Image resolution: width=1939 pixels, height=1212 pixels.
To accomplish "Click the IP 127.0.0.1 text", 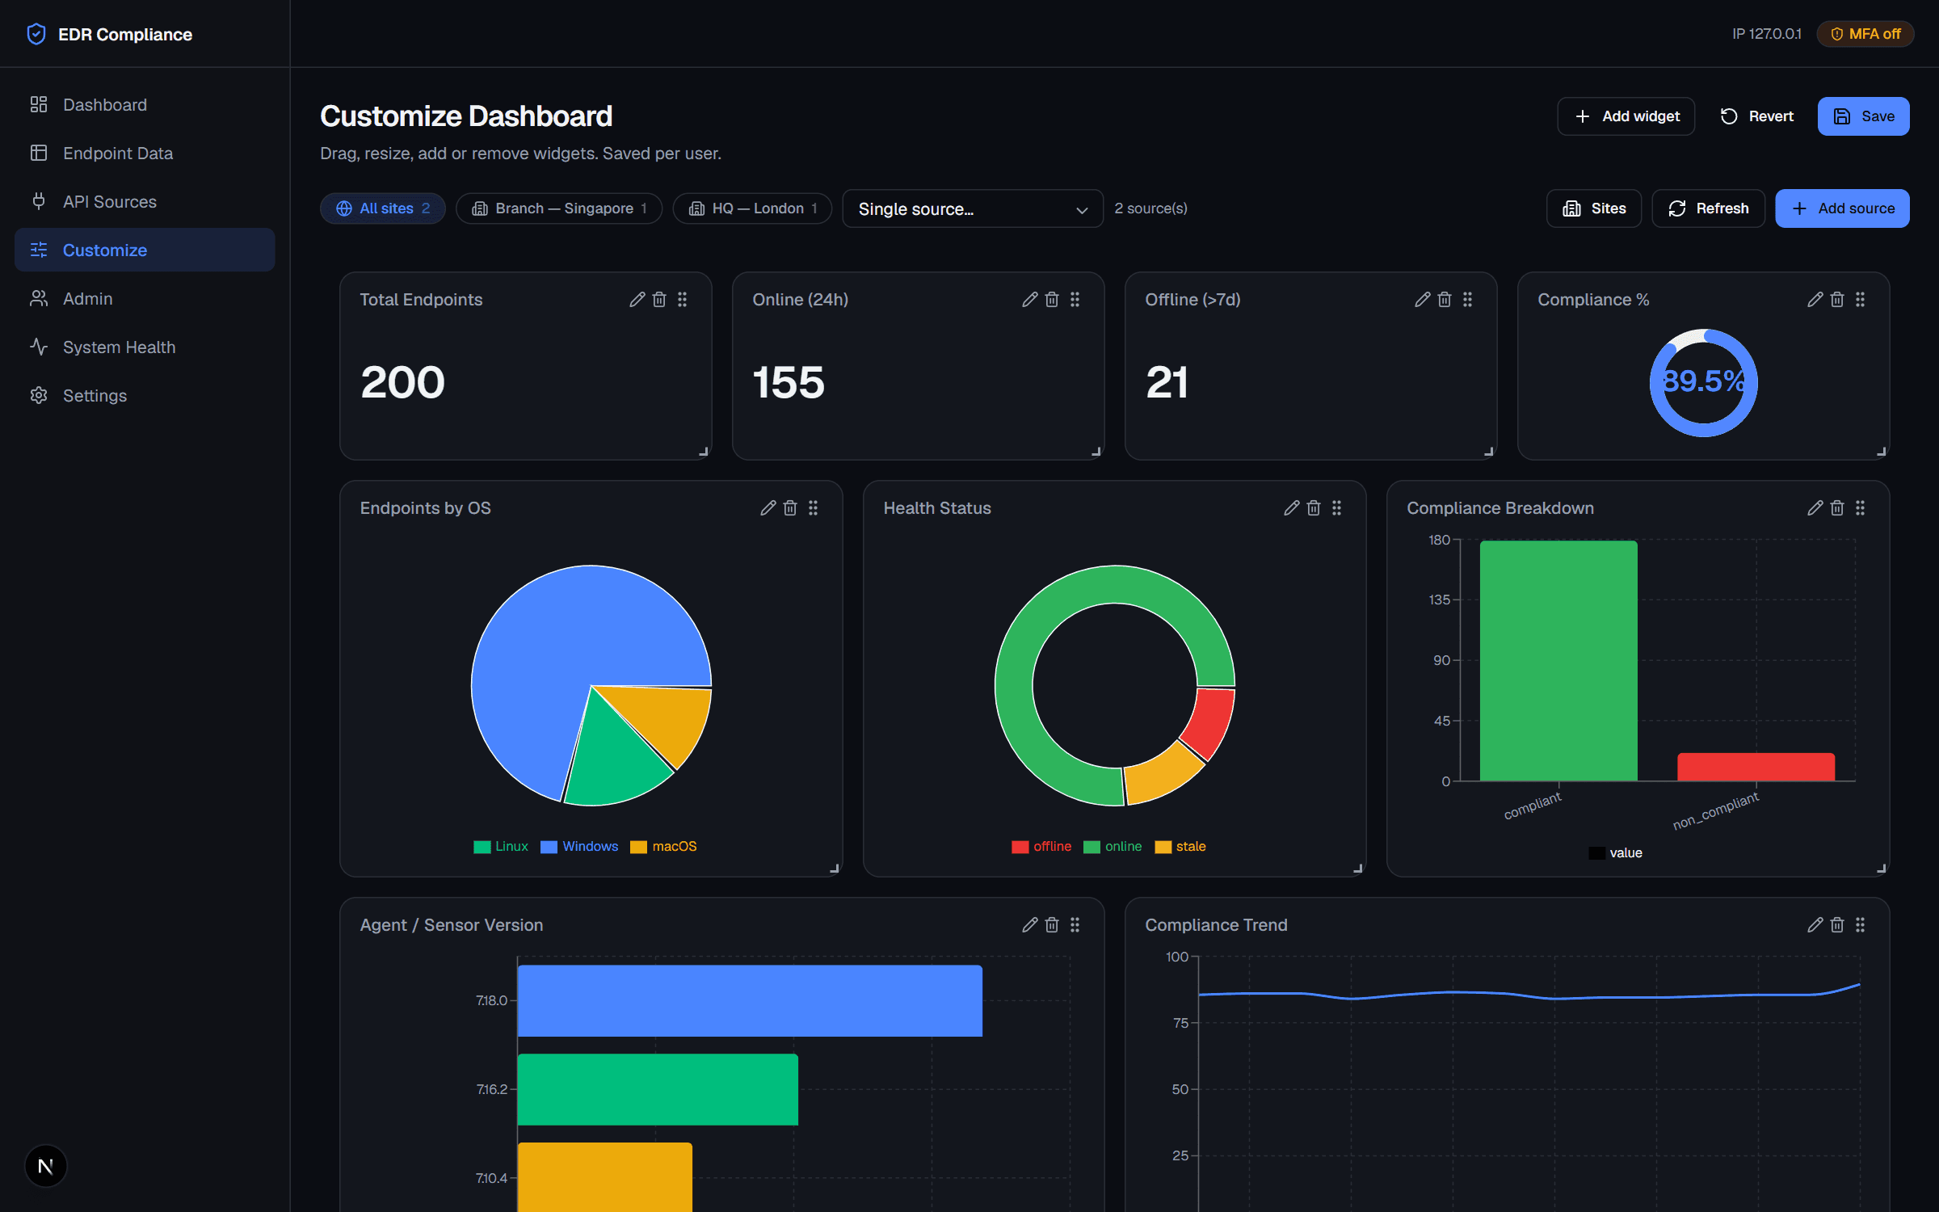I will (1767, 34).
